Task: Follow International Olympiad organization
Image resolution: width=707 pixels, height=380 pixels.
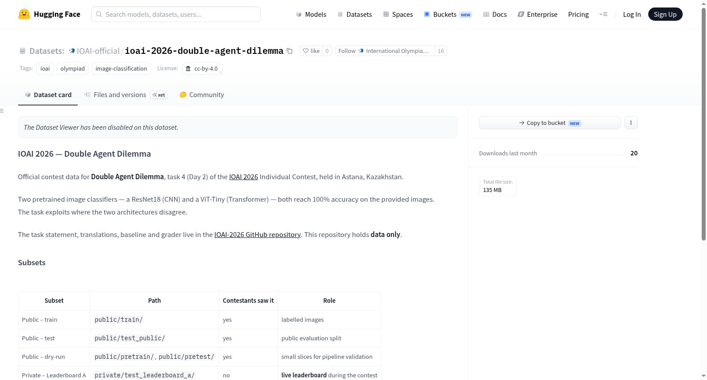Action: [385, 51]
